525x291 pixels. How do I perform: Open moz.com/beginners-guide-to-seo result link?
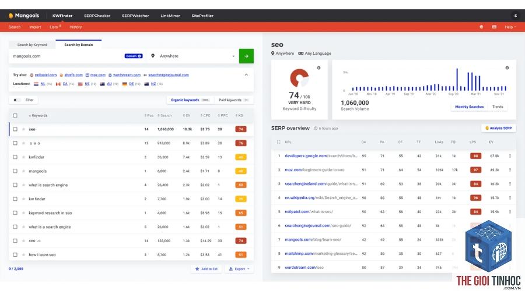314,170
